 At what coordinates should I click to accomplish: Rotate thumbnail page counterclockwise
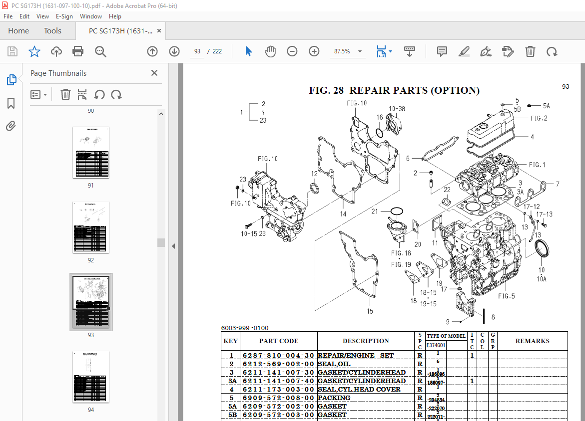99,95
